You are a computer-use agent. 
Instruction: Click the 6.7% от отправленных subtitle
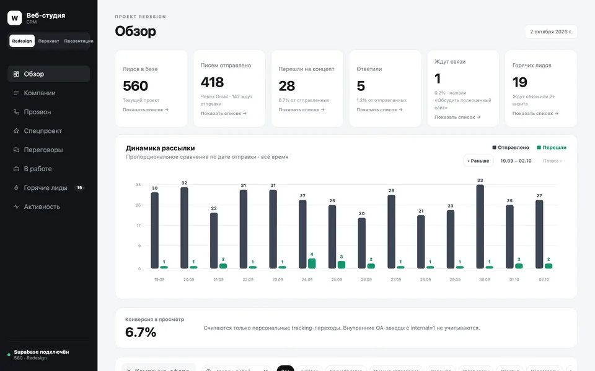(x=304, y=100)
